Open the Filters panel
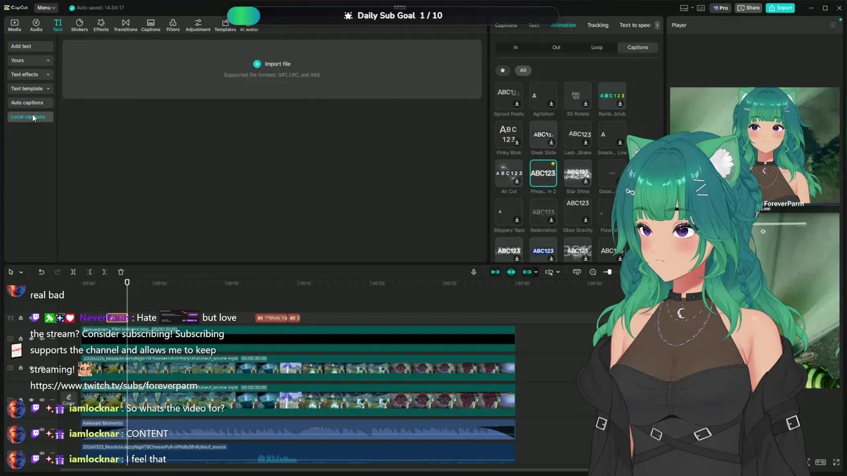This screenshot has height=476, width=847. (x=173, y=25)
